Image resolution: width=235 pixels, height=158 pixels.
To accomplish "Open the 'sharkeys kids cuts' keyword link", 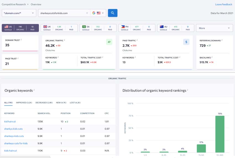I will [14, 136].
